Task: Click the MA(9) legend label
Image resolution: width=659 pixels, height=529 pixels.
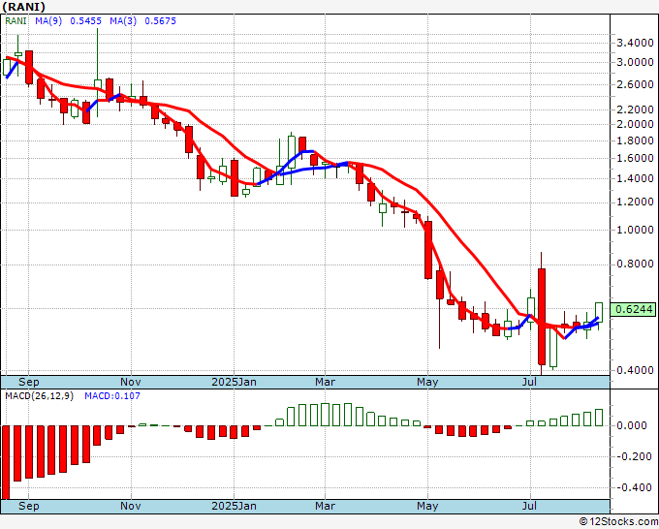Action: pyautogui.click(x=48, y=21)
